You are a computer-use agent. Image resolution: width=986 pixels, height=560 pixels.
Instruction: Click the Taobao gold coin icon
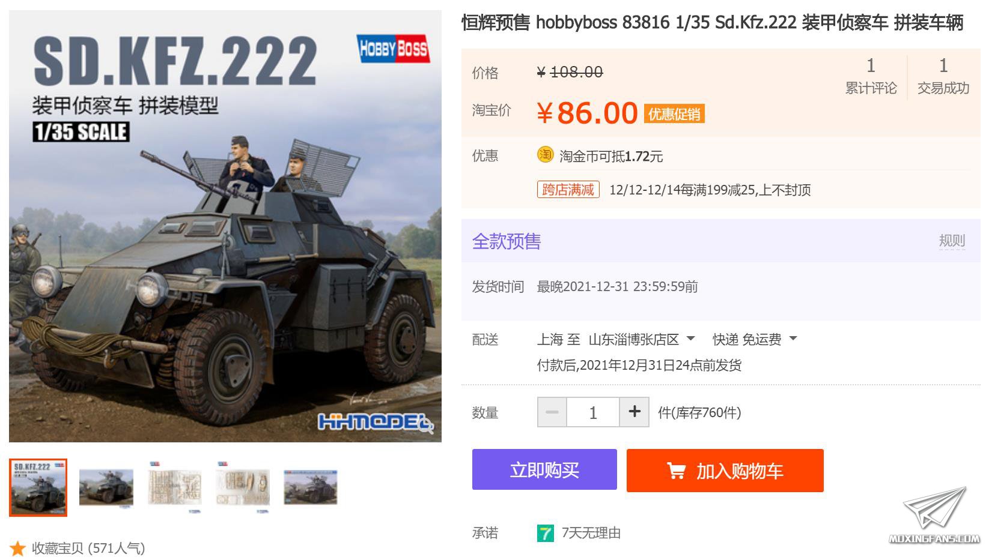click(x=545, y=155)
